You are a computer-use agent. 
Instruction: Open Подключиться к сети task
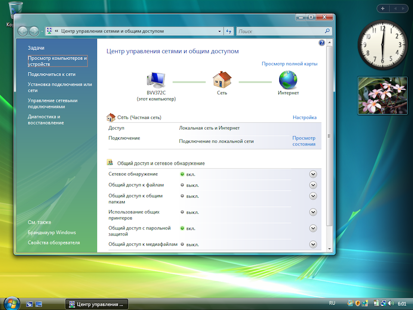52,74
